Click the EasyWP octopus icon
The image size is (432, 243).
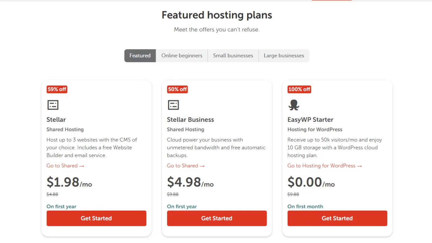click(294, 105)
